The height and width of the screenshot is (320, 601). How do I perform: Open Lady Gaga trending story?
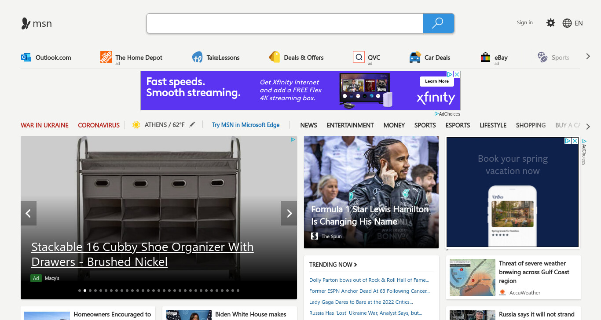coord(361,302)
